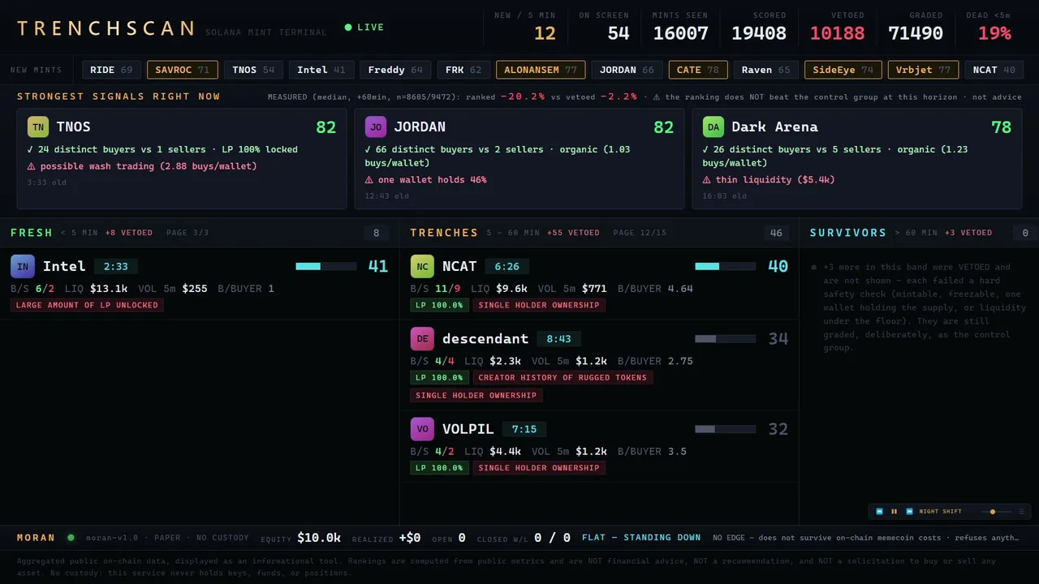
Task: Open the music player playlist menu icon
Action: [1021, 512]
